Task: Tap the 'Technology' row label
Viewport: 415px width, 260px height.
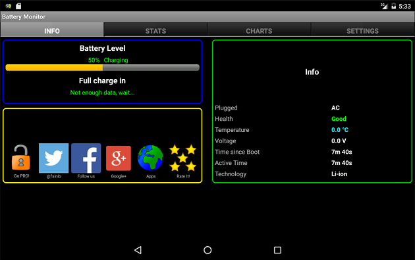Action: [231, 174]
